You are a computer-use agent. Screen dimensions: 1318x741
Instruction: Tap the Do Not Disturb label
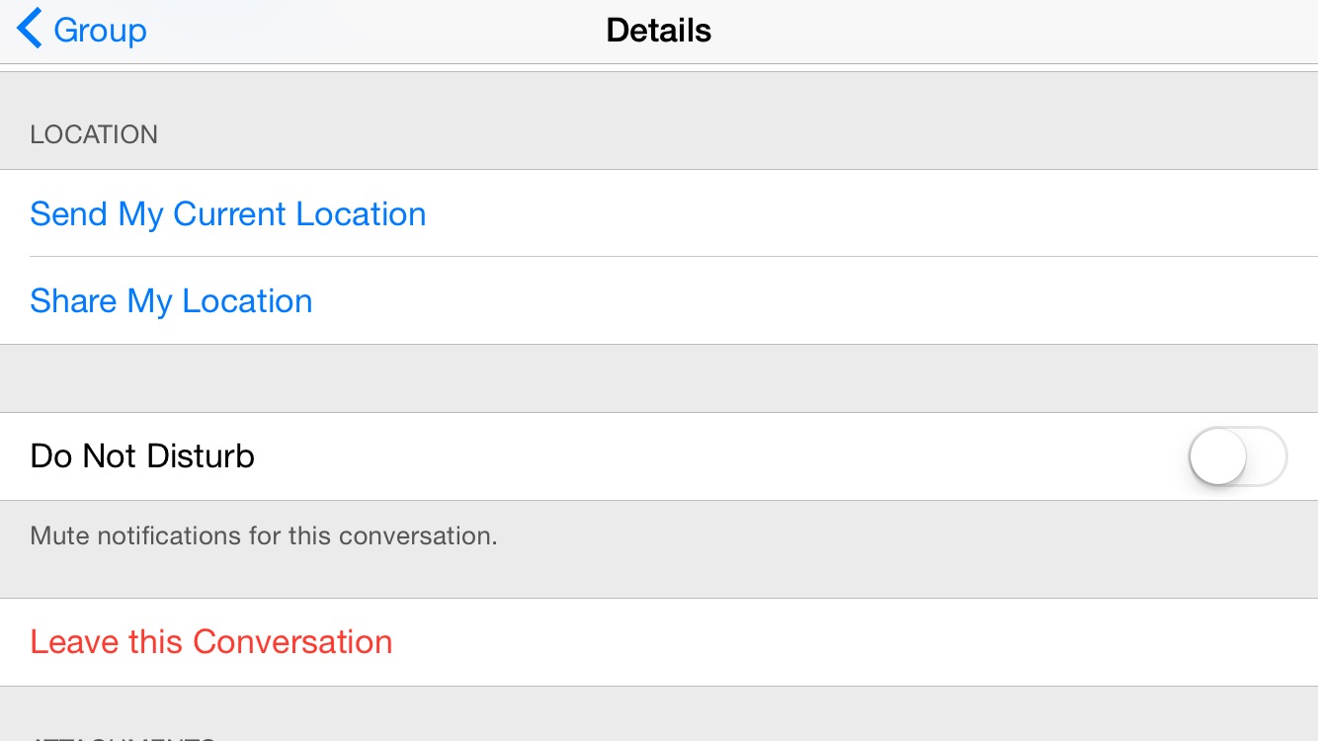click(x=142, y=456)
